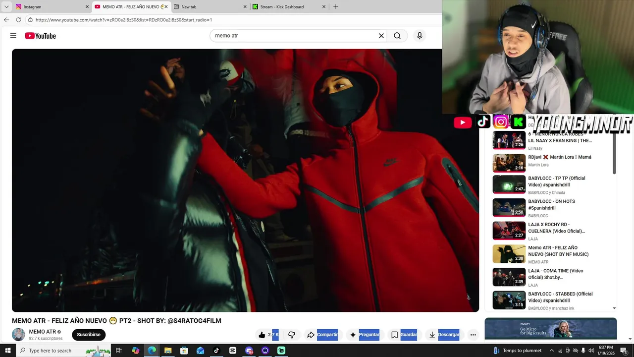Expand the tab search dropdown arrow
Screen dimensions: 634x357
point(6,7)
